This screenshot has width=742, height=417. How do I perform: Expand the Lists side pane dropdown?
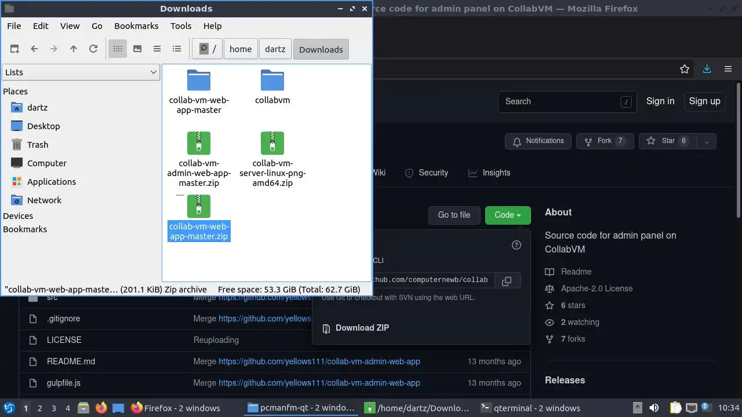81,72
